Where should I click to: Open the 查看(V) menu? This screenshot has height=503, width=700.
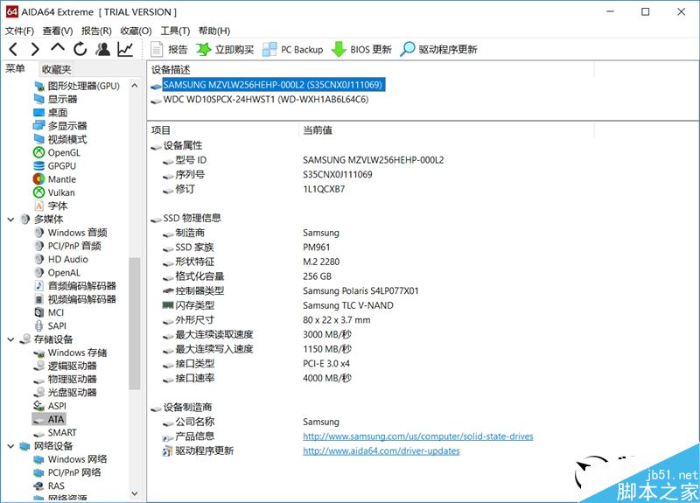pos(58,31)
